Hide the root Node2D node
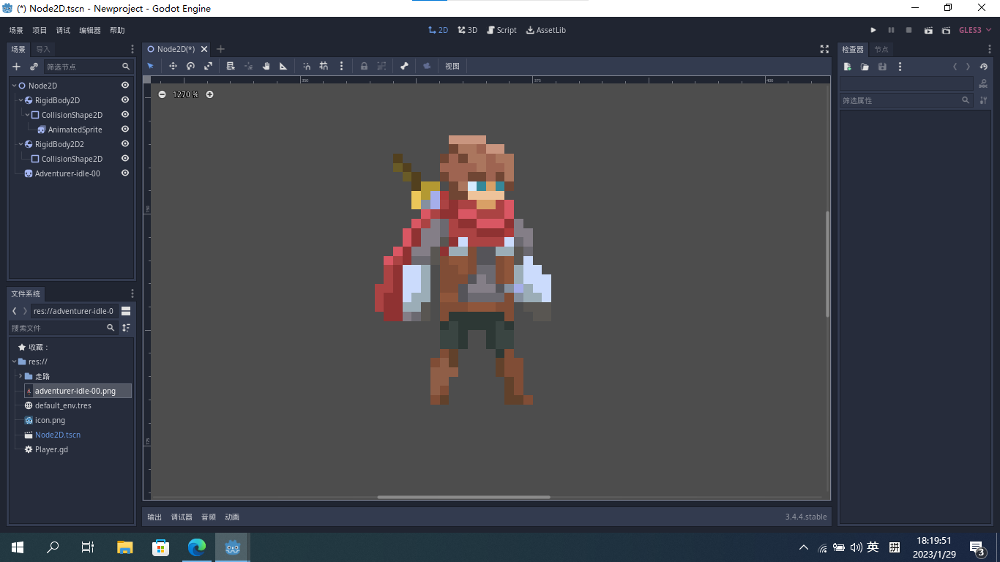The width and height of the screenshot is (1000, 562). coord(125,86)
